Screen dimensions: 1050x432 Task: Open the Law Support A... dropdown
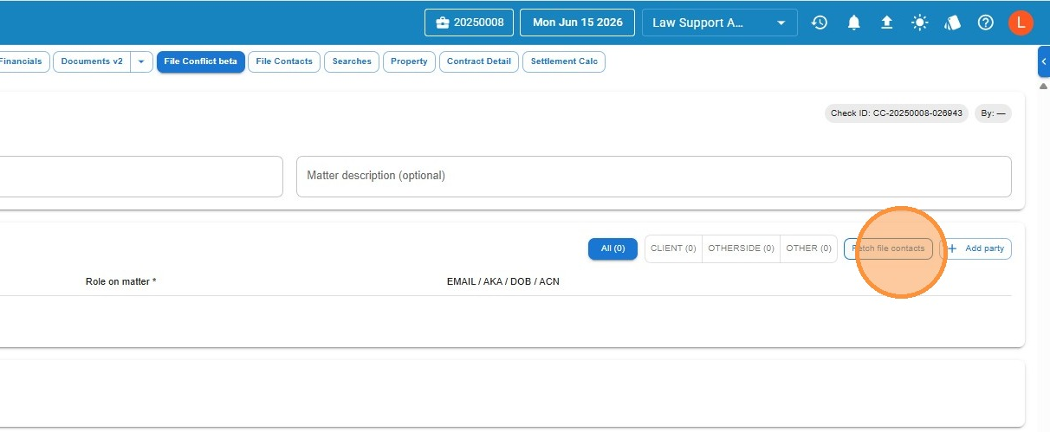(x=720, y=23)
